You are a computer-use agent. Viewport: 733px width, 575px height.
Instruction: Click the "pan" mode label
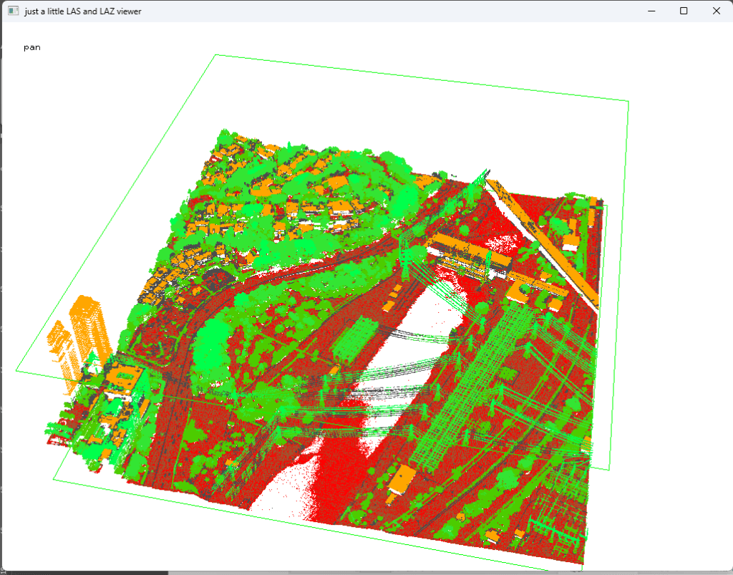click(31, 47)
